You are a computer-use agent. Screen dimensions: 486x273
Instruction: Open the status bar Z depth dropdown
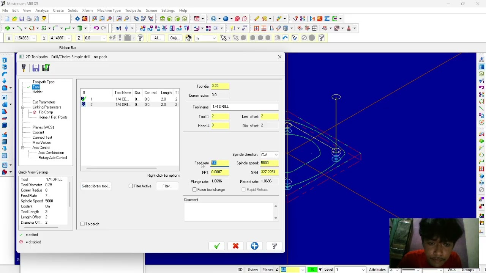click(303, 270)
